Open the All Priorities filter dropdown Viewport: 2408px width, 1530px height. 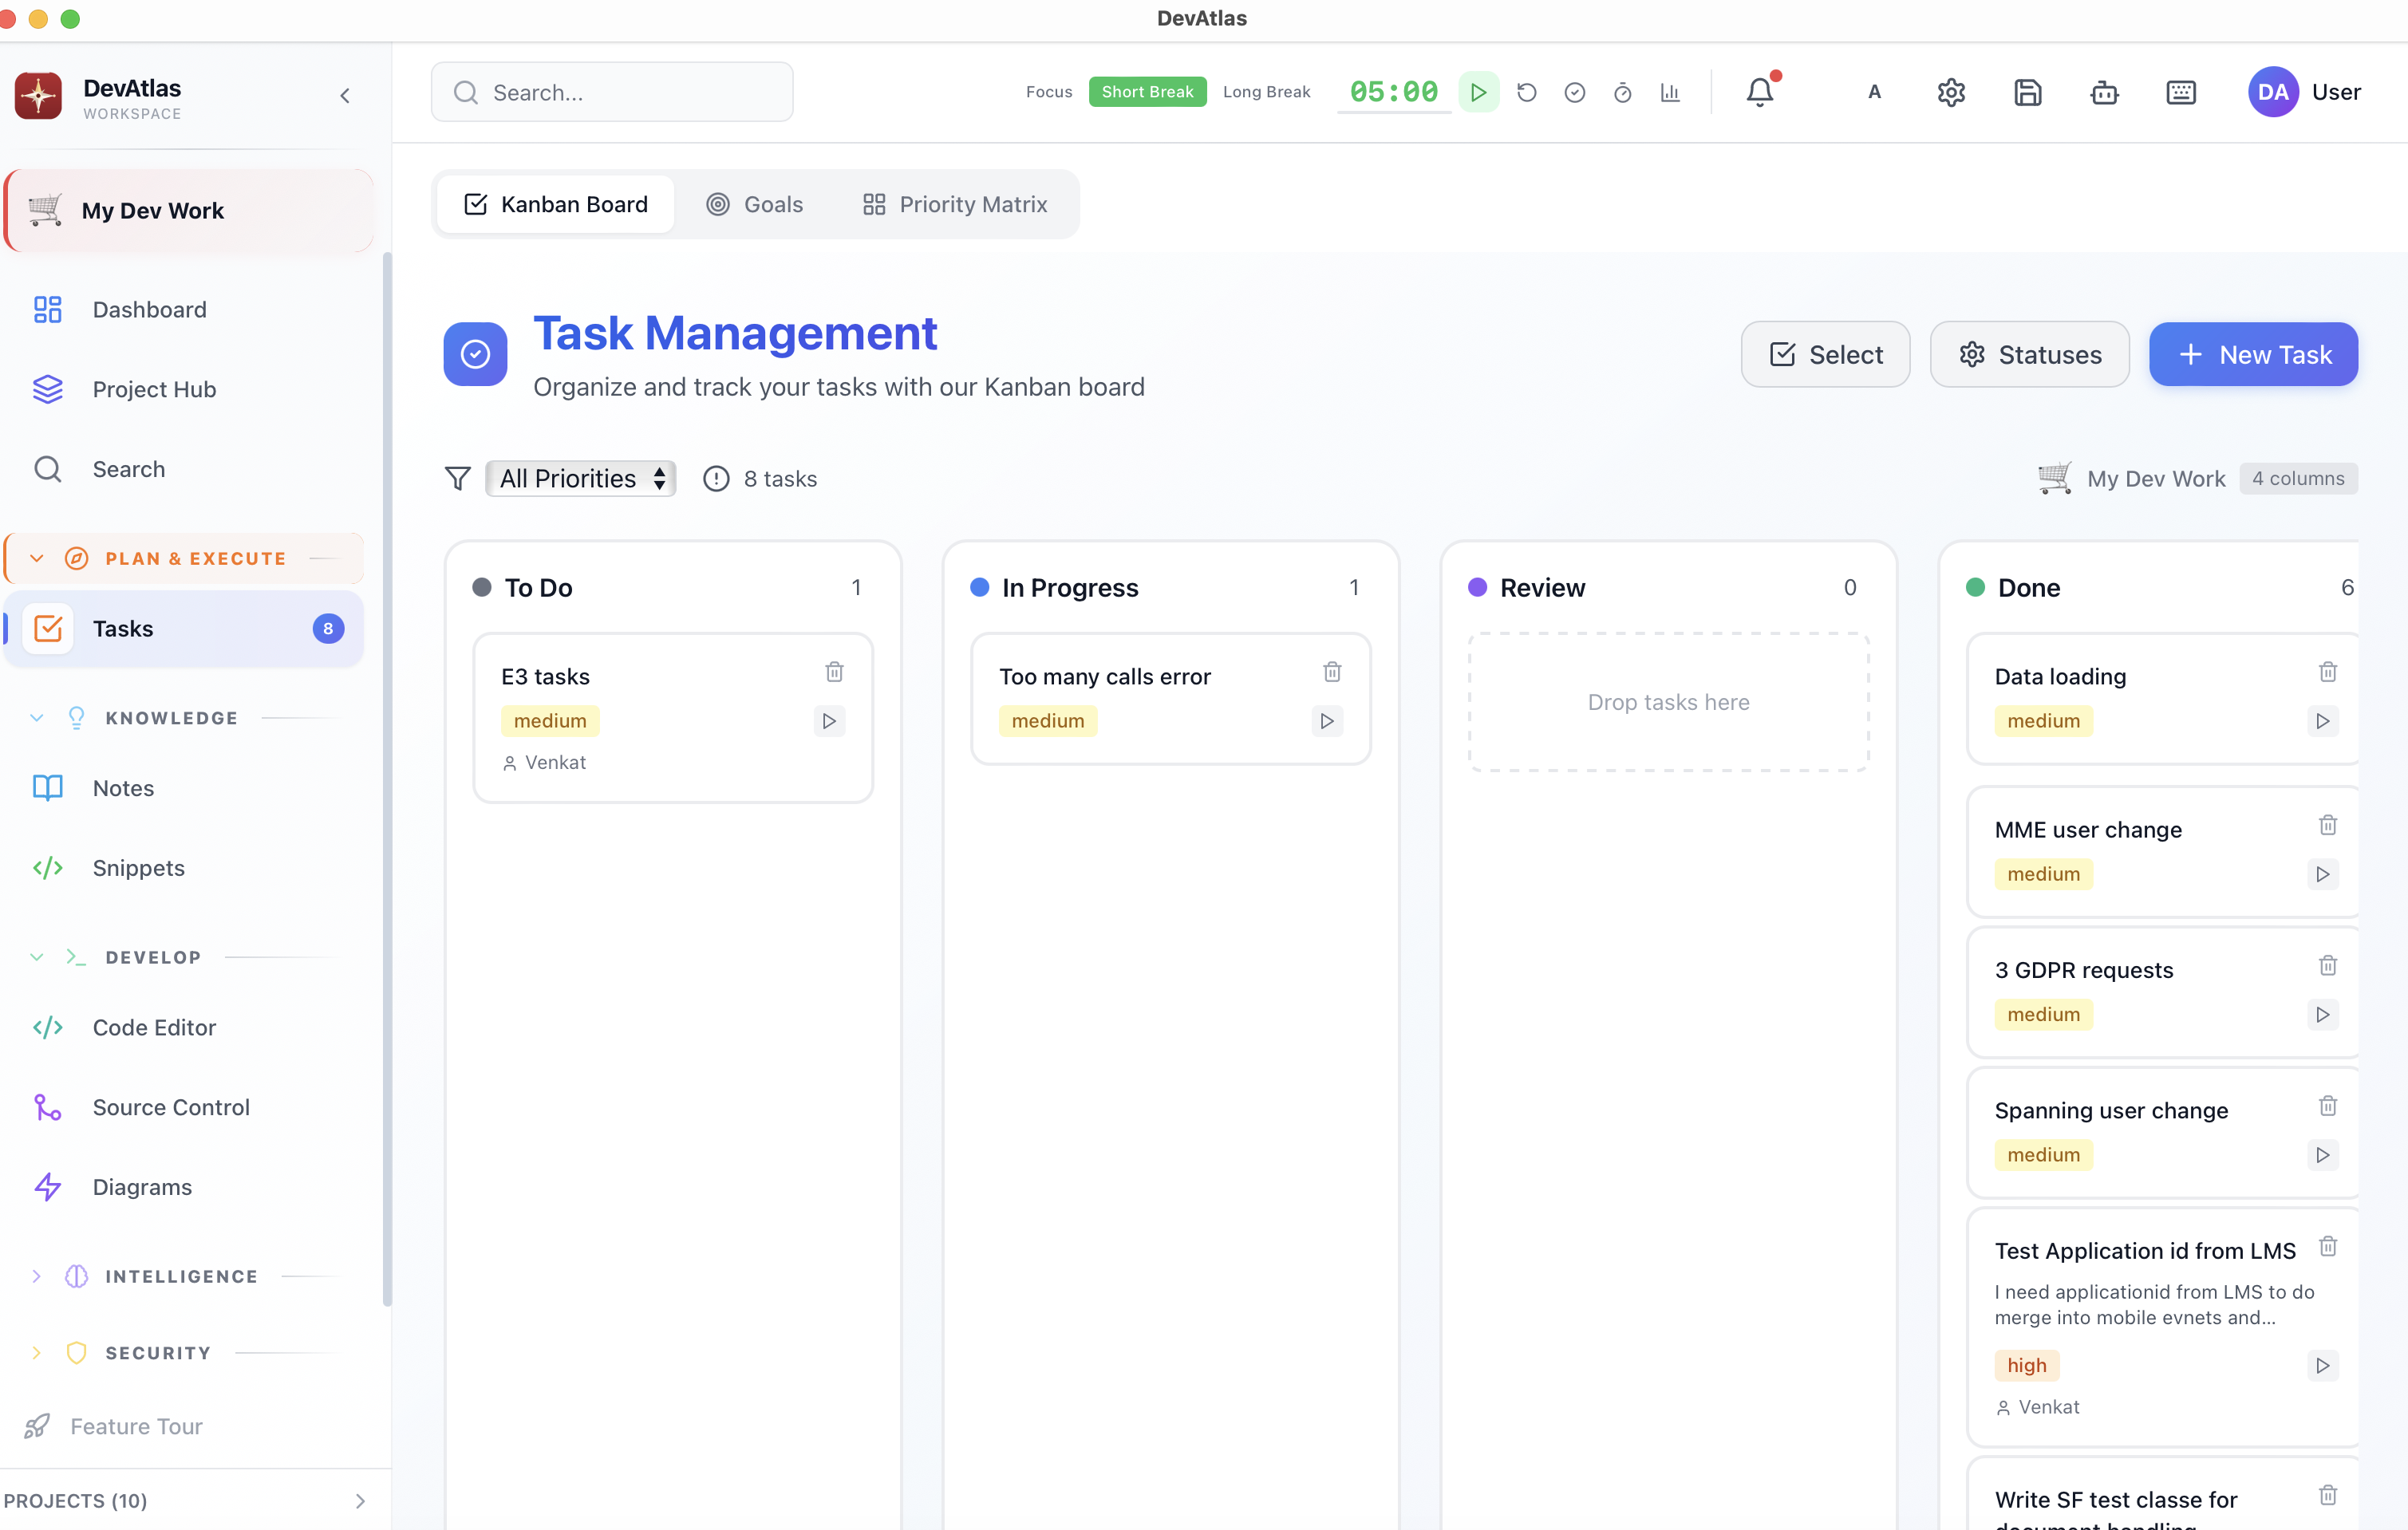coord(581,479)
